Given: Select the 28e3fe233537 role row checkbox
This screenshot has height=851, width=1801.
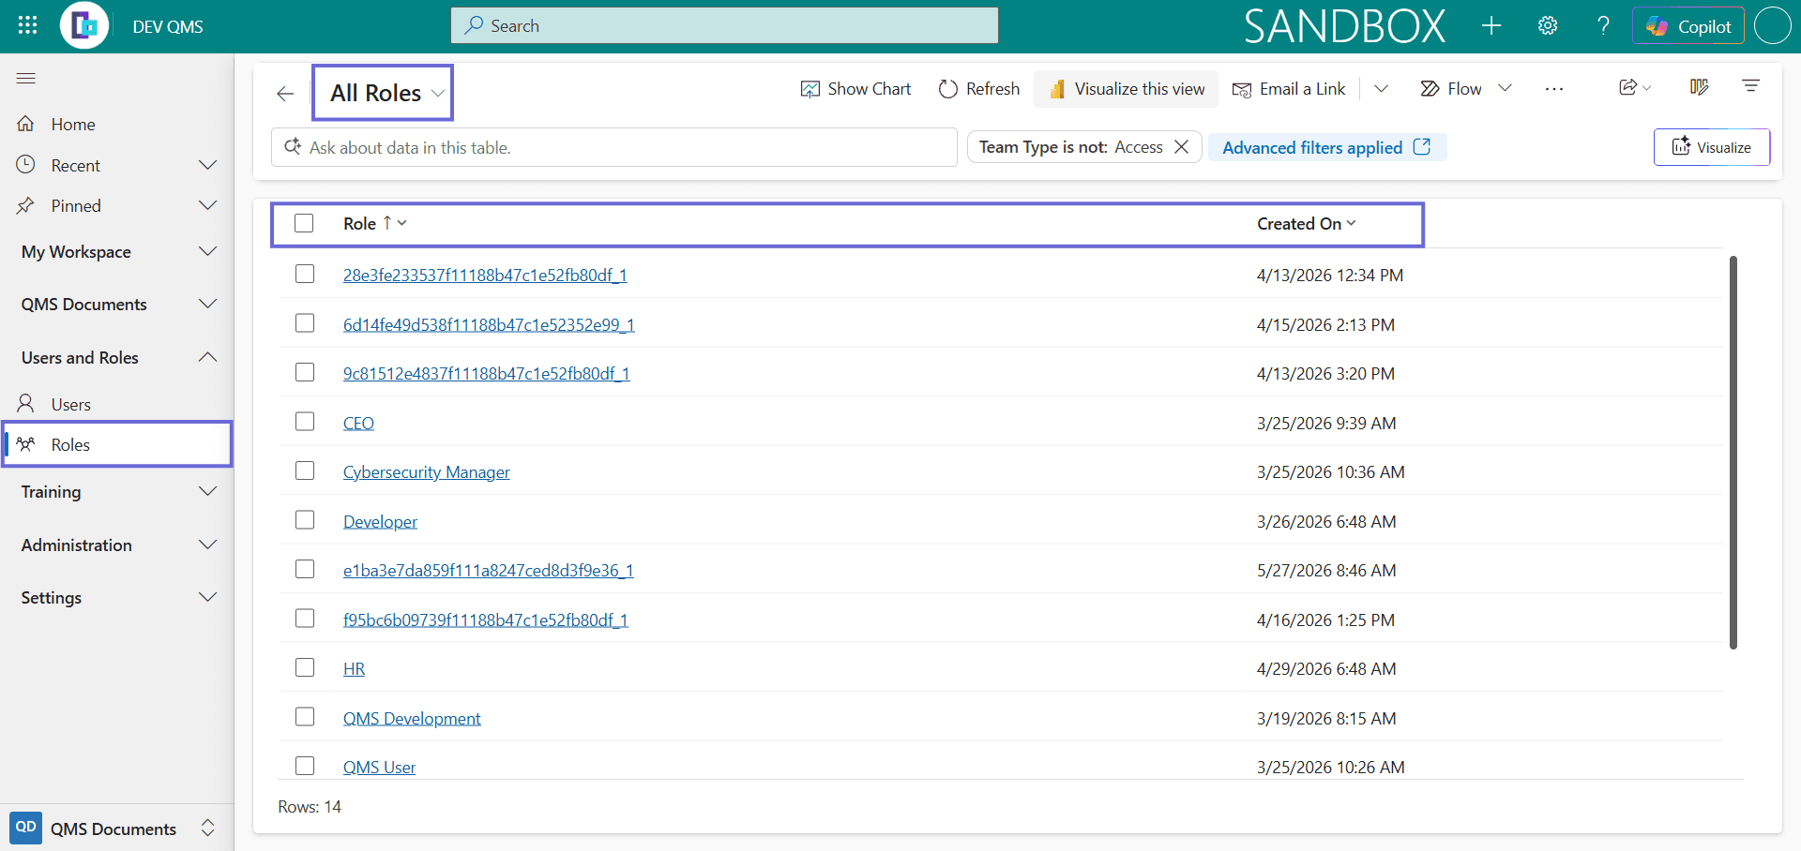Looking at the screenshot, I should point(305,274).
